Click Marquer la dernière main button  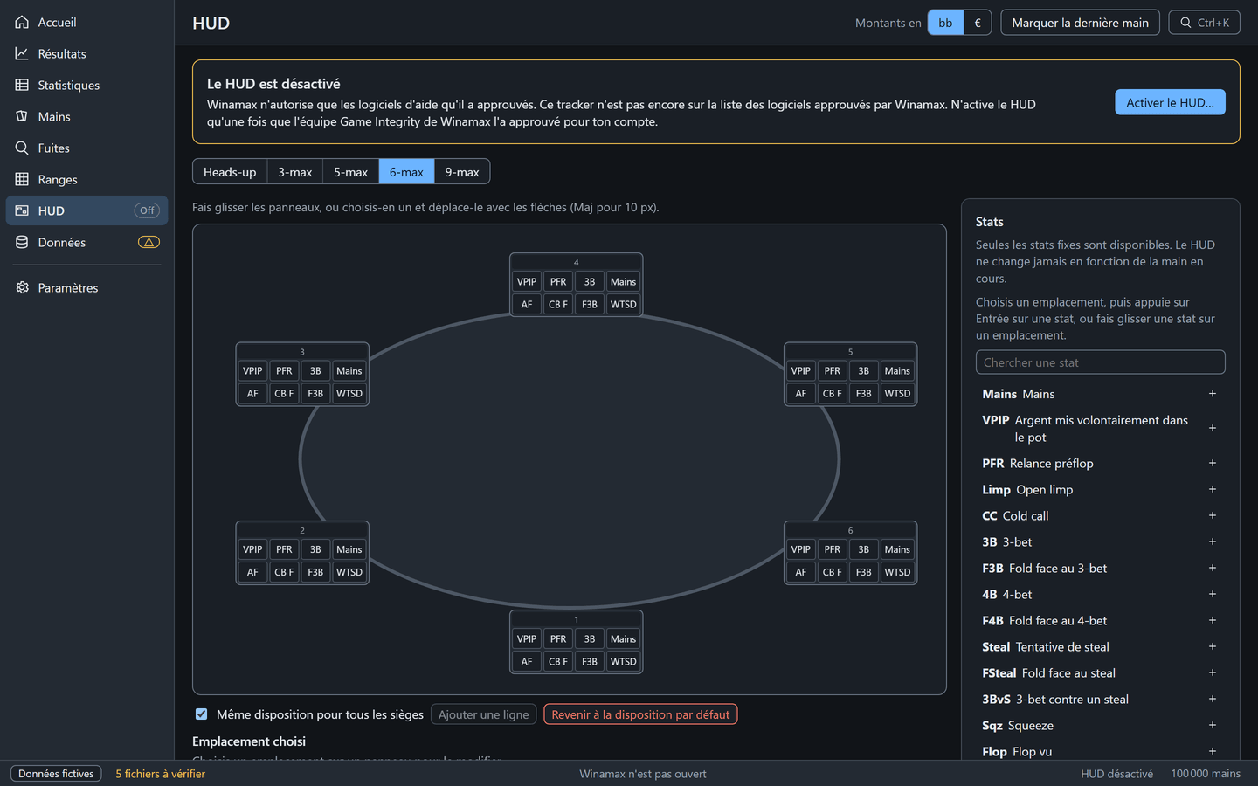coord(1080,23)
